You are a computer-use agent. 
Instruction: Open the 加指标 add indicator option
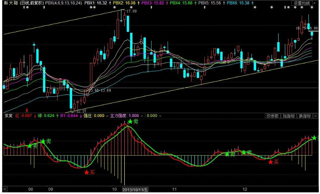tap(288, 116)
